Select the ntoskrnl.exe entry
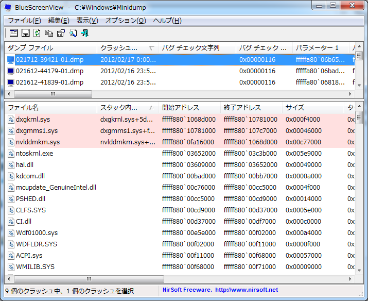Image resolution: width=368 pixels, height=301 pixels. pyautogui.click(x=34, y=154)
